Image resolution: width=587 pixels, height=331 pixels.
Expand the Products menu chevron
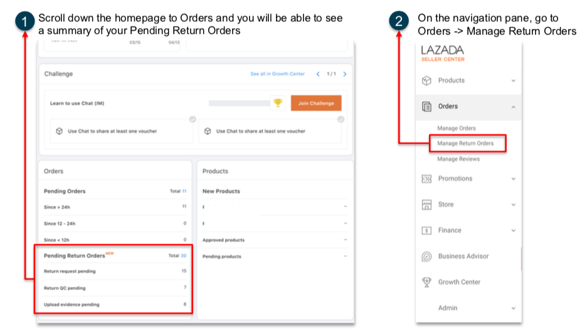point(513,80)
